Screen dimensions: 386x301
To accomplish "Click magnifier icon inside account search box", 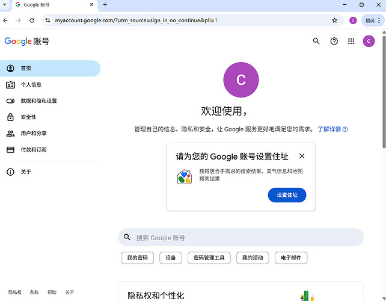I will coord(127,237).
